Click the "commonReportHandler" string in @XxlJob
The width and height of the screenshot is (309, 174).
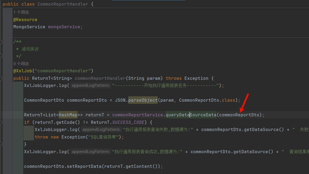(x=63, y=71)
